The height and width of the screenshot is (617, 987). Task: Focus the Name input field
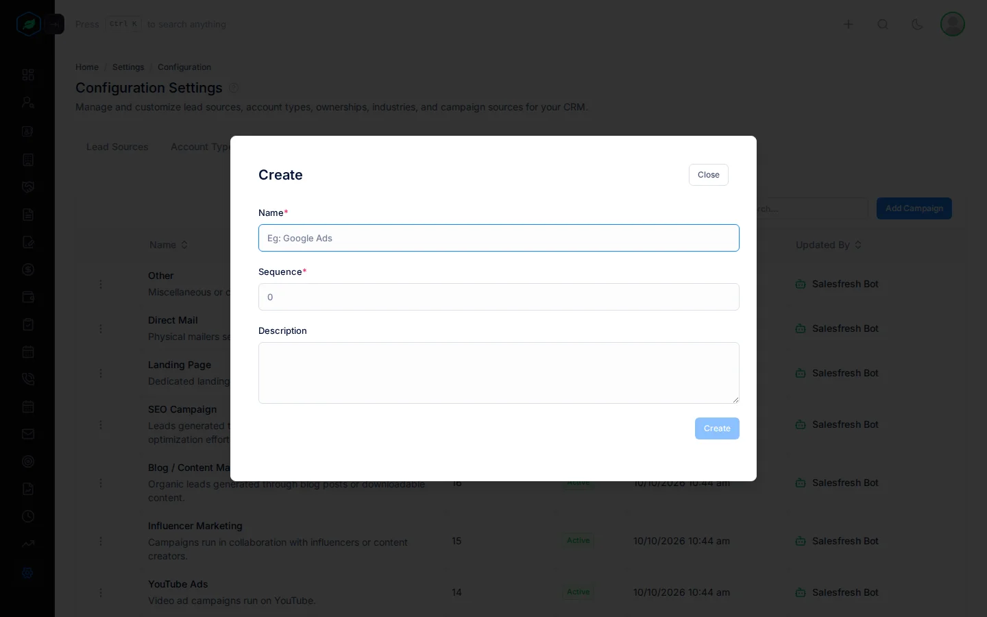coord(499,238)
